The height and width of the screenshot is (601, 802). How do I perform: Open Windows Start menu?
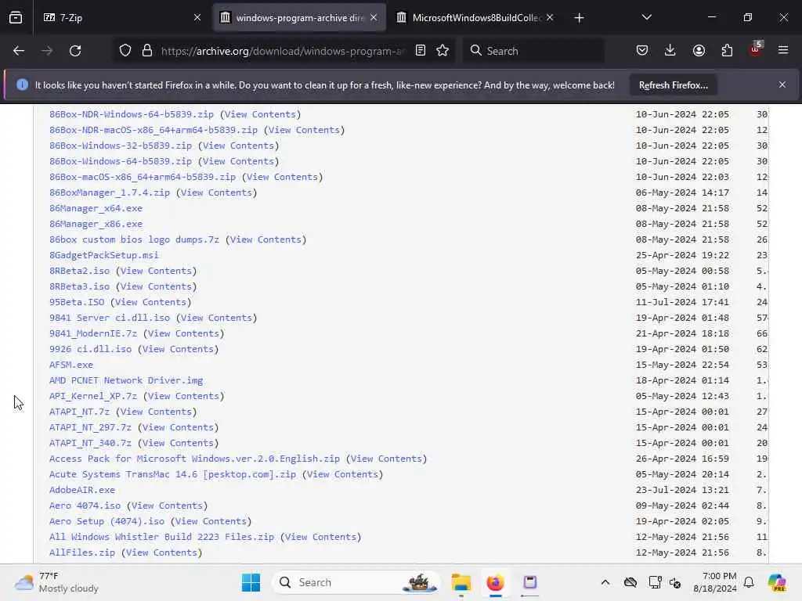(x=251, y=582)
